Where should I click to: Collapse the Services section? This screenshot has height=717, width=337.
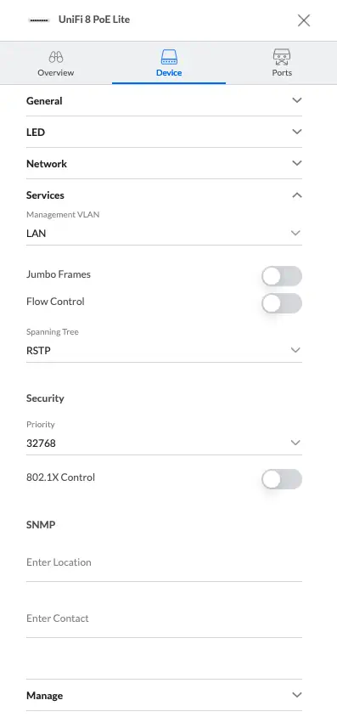coord(164,195)
